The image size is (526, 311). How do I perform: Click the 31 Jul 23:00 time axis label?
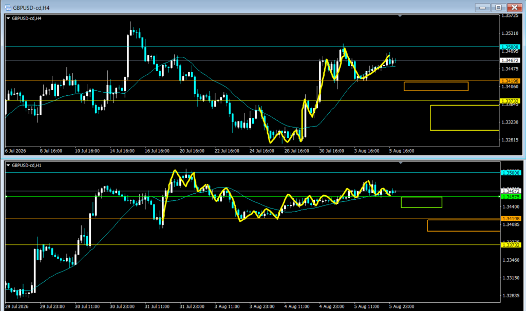(192, 307)
